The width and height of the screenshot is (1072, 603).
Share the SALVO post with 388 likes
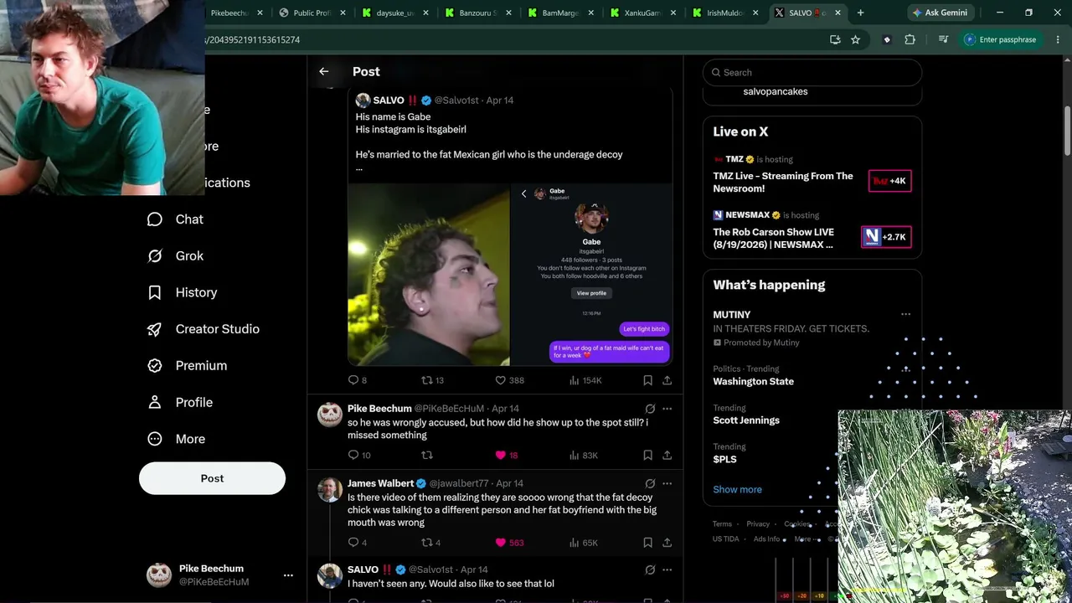point(667,380)
